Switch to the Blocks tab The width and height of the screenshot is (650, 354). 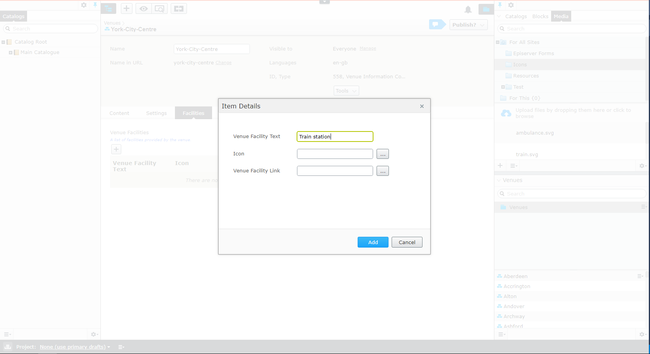coord(540,16)
